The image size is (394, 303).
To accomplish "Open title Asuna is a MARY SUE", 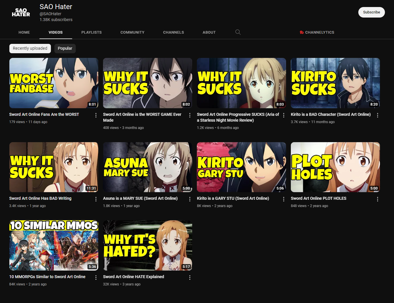I will 140,198.
